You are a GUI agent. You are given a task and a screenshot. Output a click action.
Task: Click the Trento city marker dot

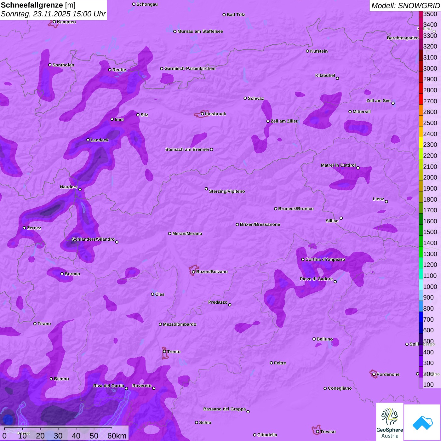[x=164, y=352]
